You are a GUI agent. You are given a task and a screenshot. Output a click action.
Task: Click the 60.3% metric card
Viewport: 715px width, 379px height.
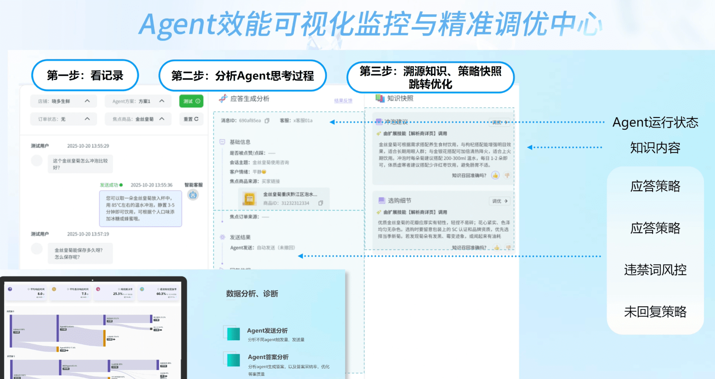pyautogui.click(x=159, y=293)
